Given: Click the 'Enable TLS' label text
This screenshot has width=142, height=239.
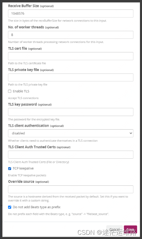Looking at the screenshot, I should coord(21,91).
